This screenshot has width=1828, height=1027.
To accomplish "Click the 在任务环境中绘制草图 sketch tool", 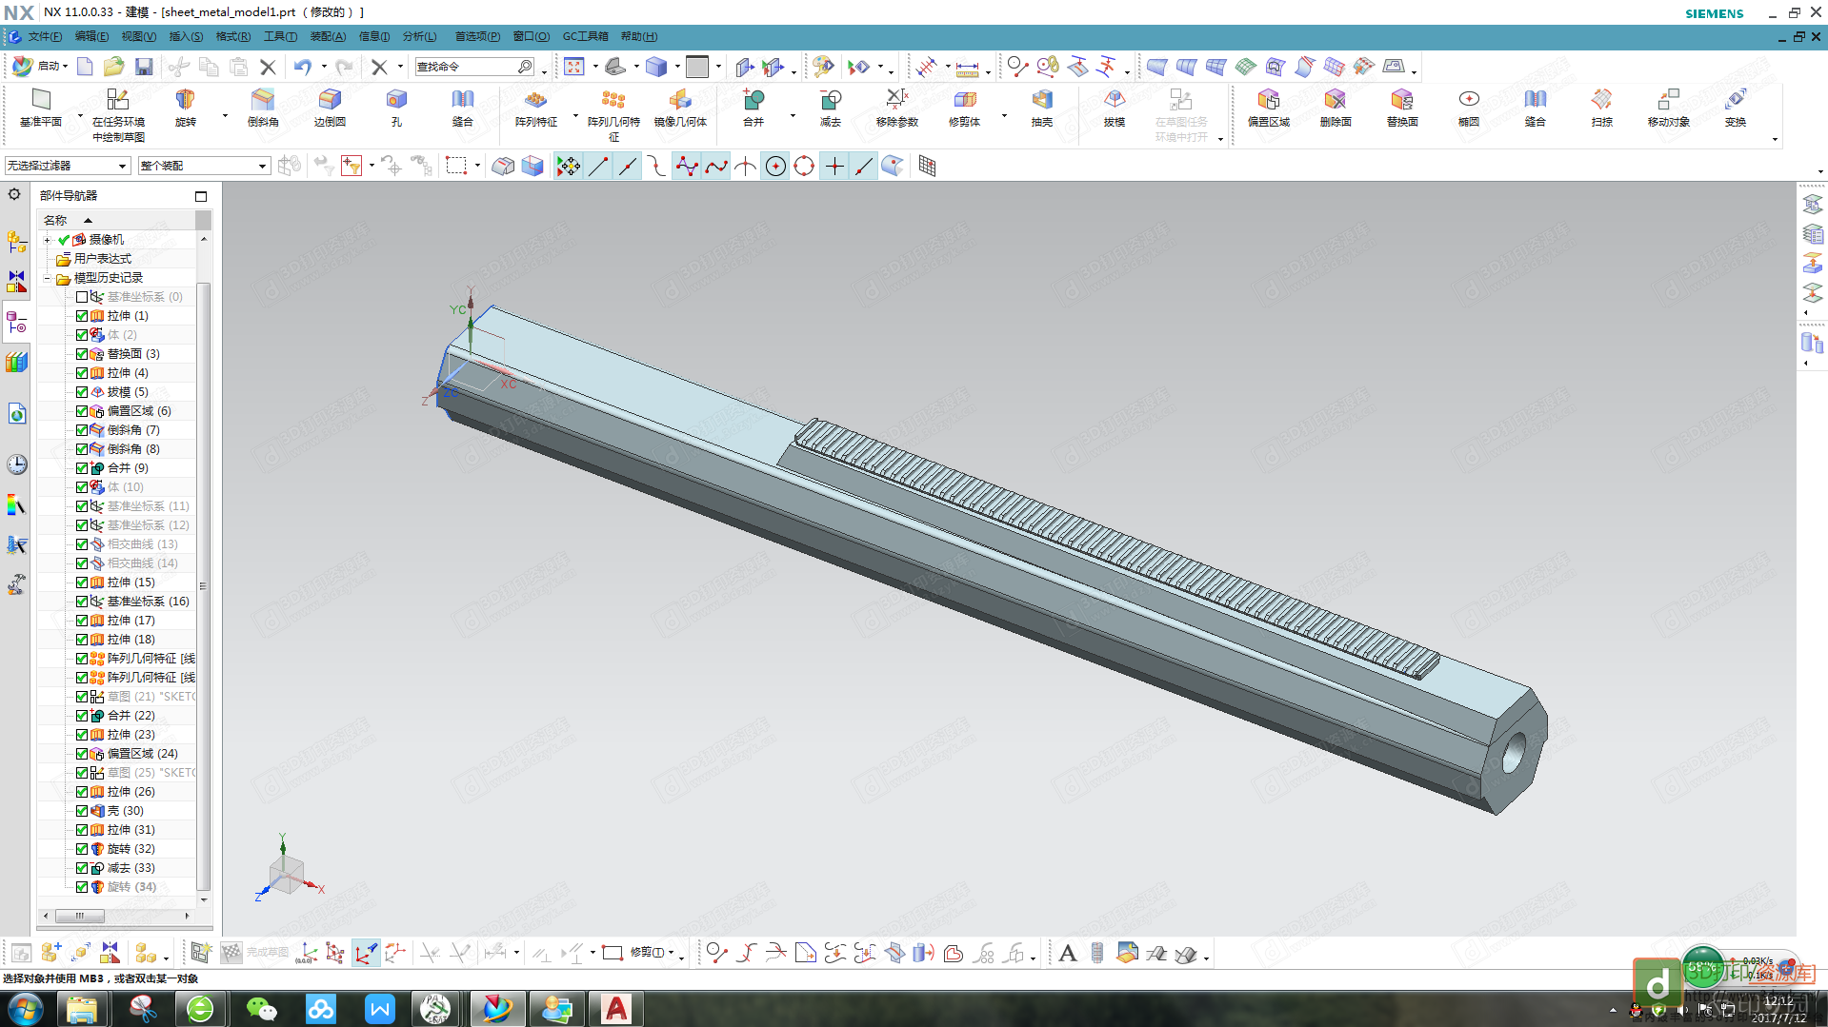I will tap(118, 114).
